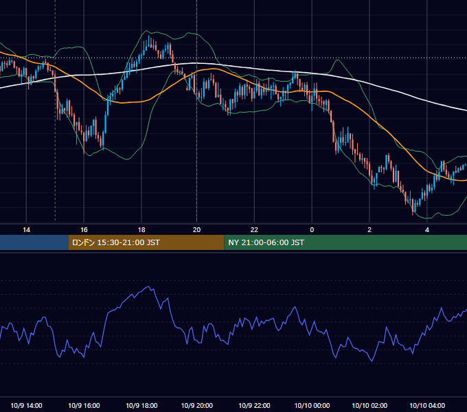
Task: Click the 14 hour label on upper axis
Action: pos(26,230)
